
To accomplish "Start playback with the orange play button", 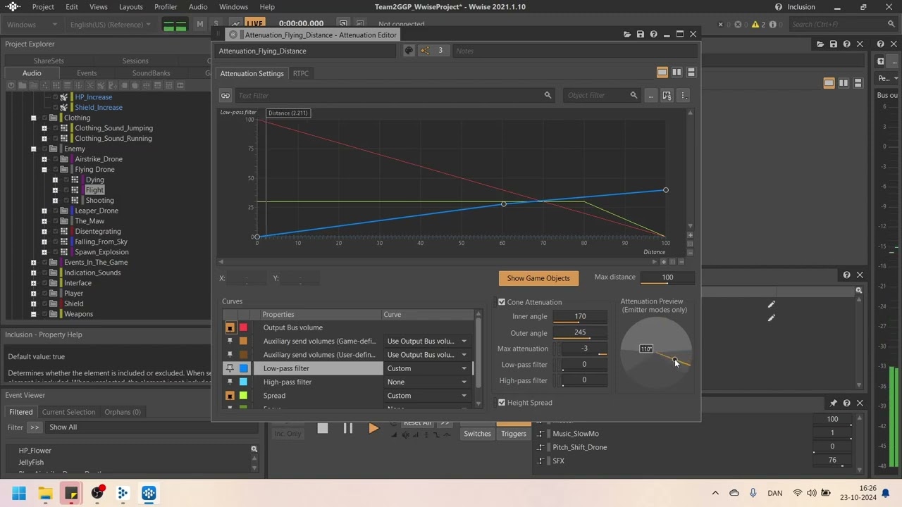I will coord(373,428).
